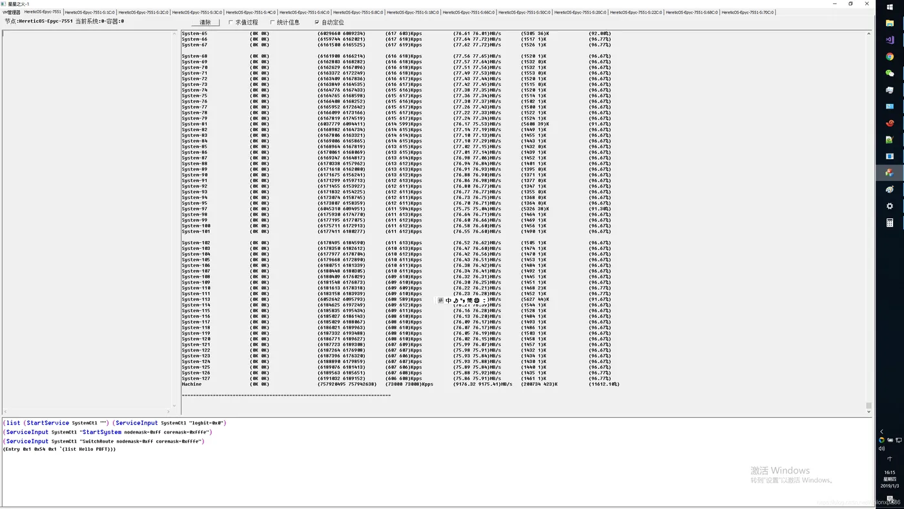The image size is (904, 509).
Task: Open tab HereticOS-Epyc-7551-S:1C:0
Action: pyautogui.click(x=90, y=12)
